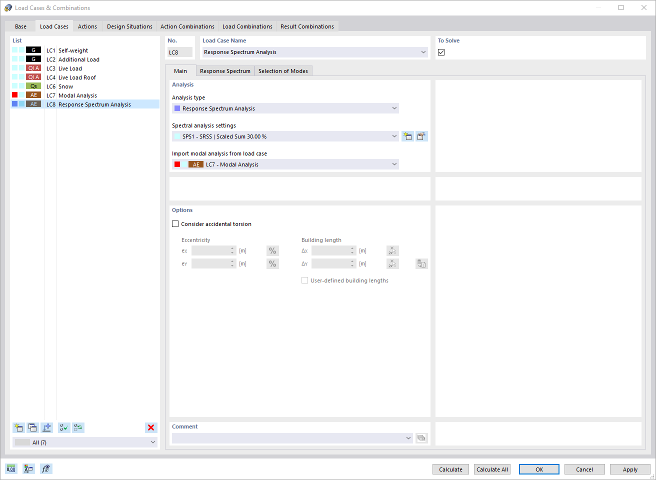Toggle the To Solve checkbox
This screenshot has width=656, height=480.
click(x=441, y=52)
